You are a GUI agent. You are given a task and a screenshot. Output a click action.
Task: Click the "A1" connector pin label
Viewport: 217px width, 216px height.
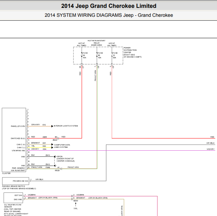pos(59,167)
